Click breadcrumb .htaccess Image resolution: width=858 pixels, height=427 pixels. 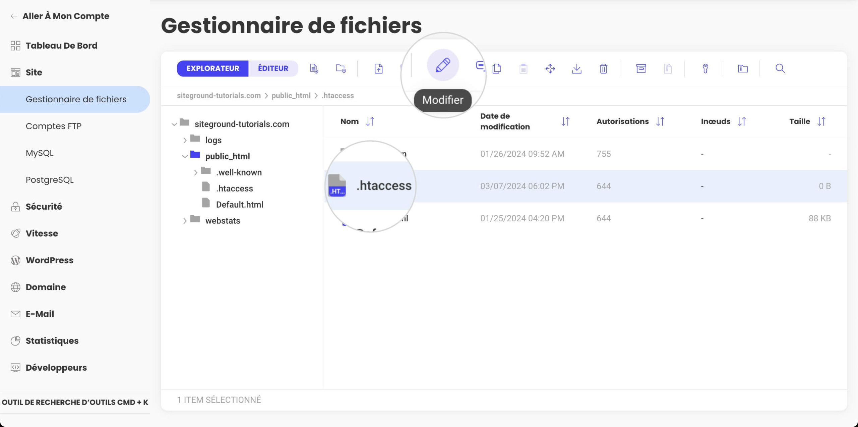click(338, 96)
